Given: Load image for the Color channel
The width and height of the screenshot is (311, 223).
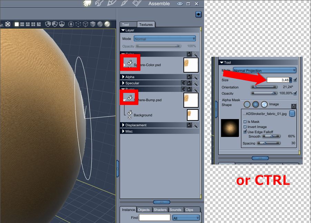Looking at the screenshot, I should pos(189,54).
